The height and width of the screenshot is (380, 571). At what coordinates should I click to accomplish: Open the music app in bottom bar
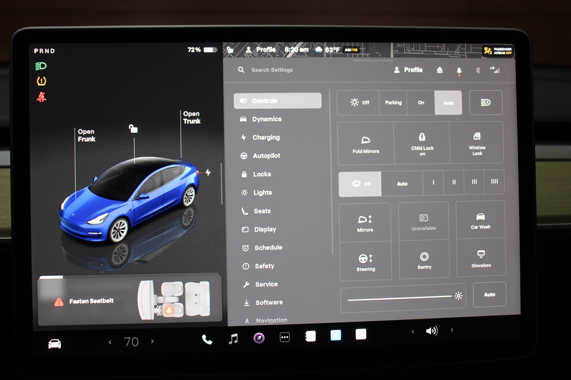pos(233,339)
